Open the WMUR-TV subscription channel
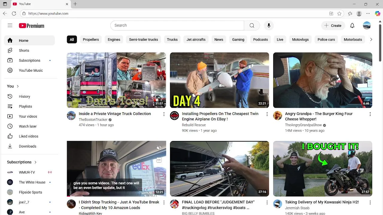 [29, 172]
